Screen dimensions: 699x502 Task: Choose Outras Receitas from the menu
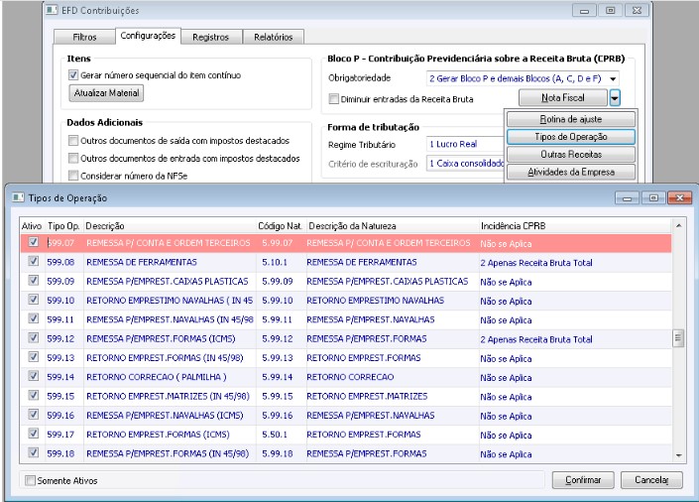pos(571,155)
